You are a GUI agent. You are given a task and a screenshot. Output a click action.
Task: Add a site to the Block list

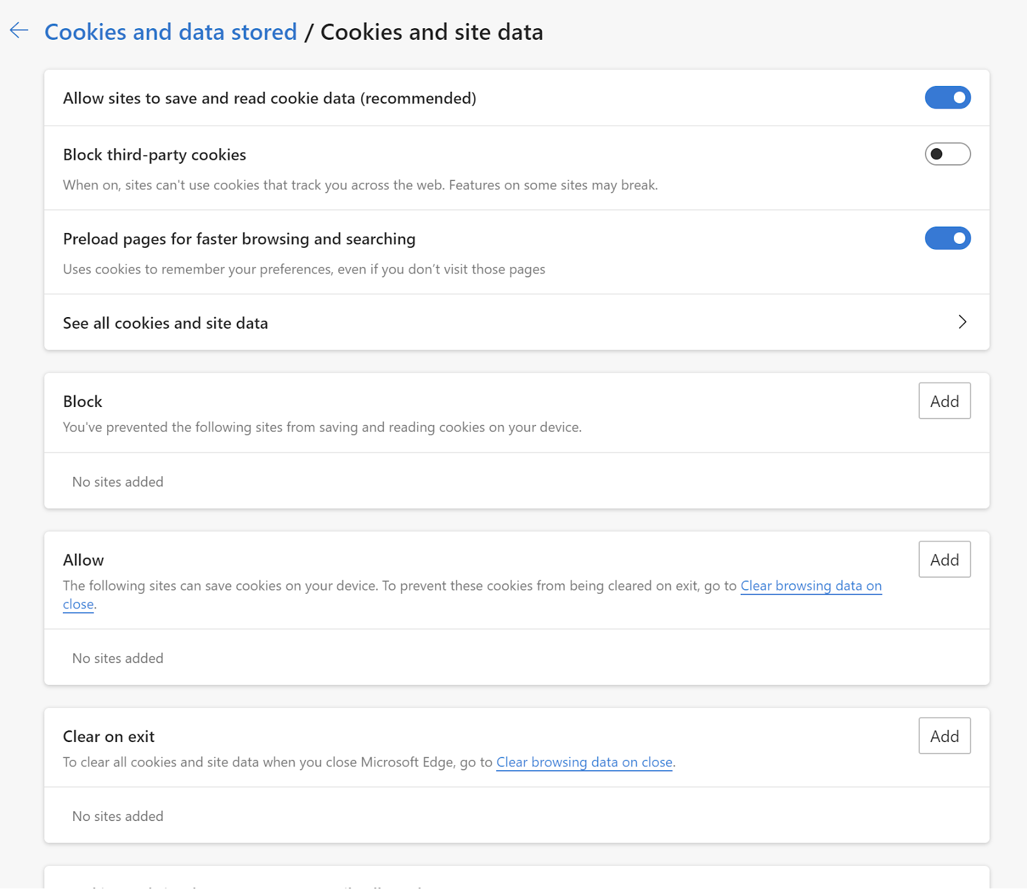click(x=944, y=401)
